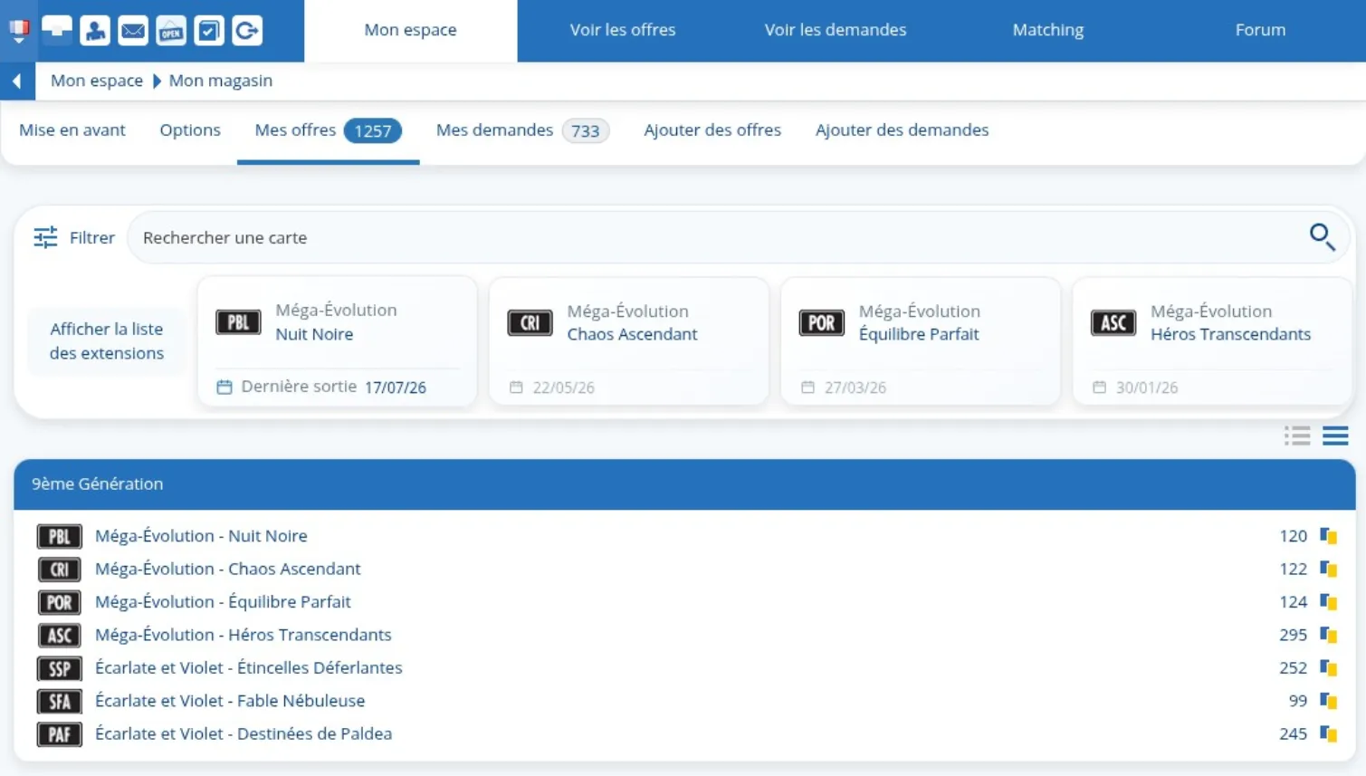
Task: Select the Chaos Ascendant extension card
Action: (x=629, y=341)
